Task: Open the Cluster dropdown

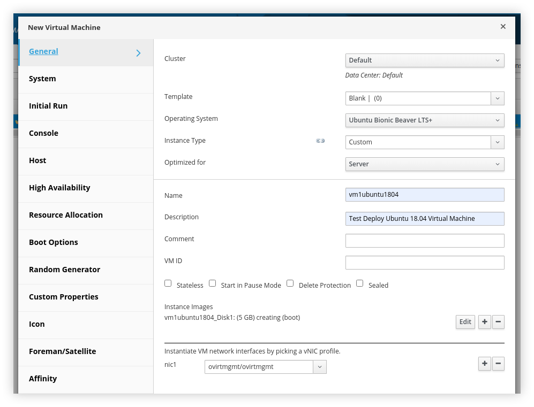Action: [x=425, y=60]
